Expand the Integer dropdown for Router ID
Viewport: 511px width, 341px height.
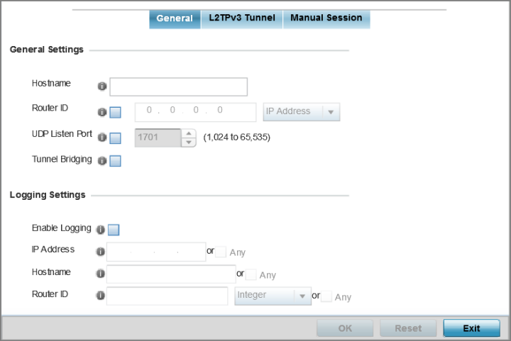coord(273,296)
